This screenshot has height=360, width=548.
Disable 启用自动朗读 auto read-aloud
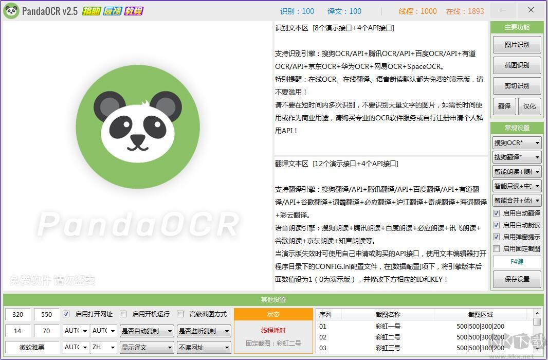tap(497, 225)
